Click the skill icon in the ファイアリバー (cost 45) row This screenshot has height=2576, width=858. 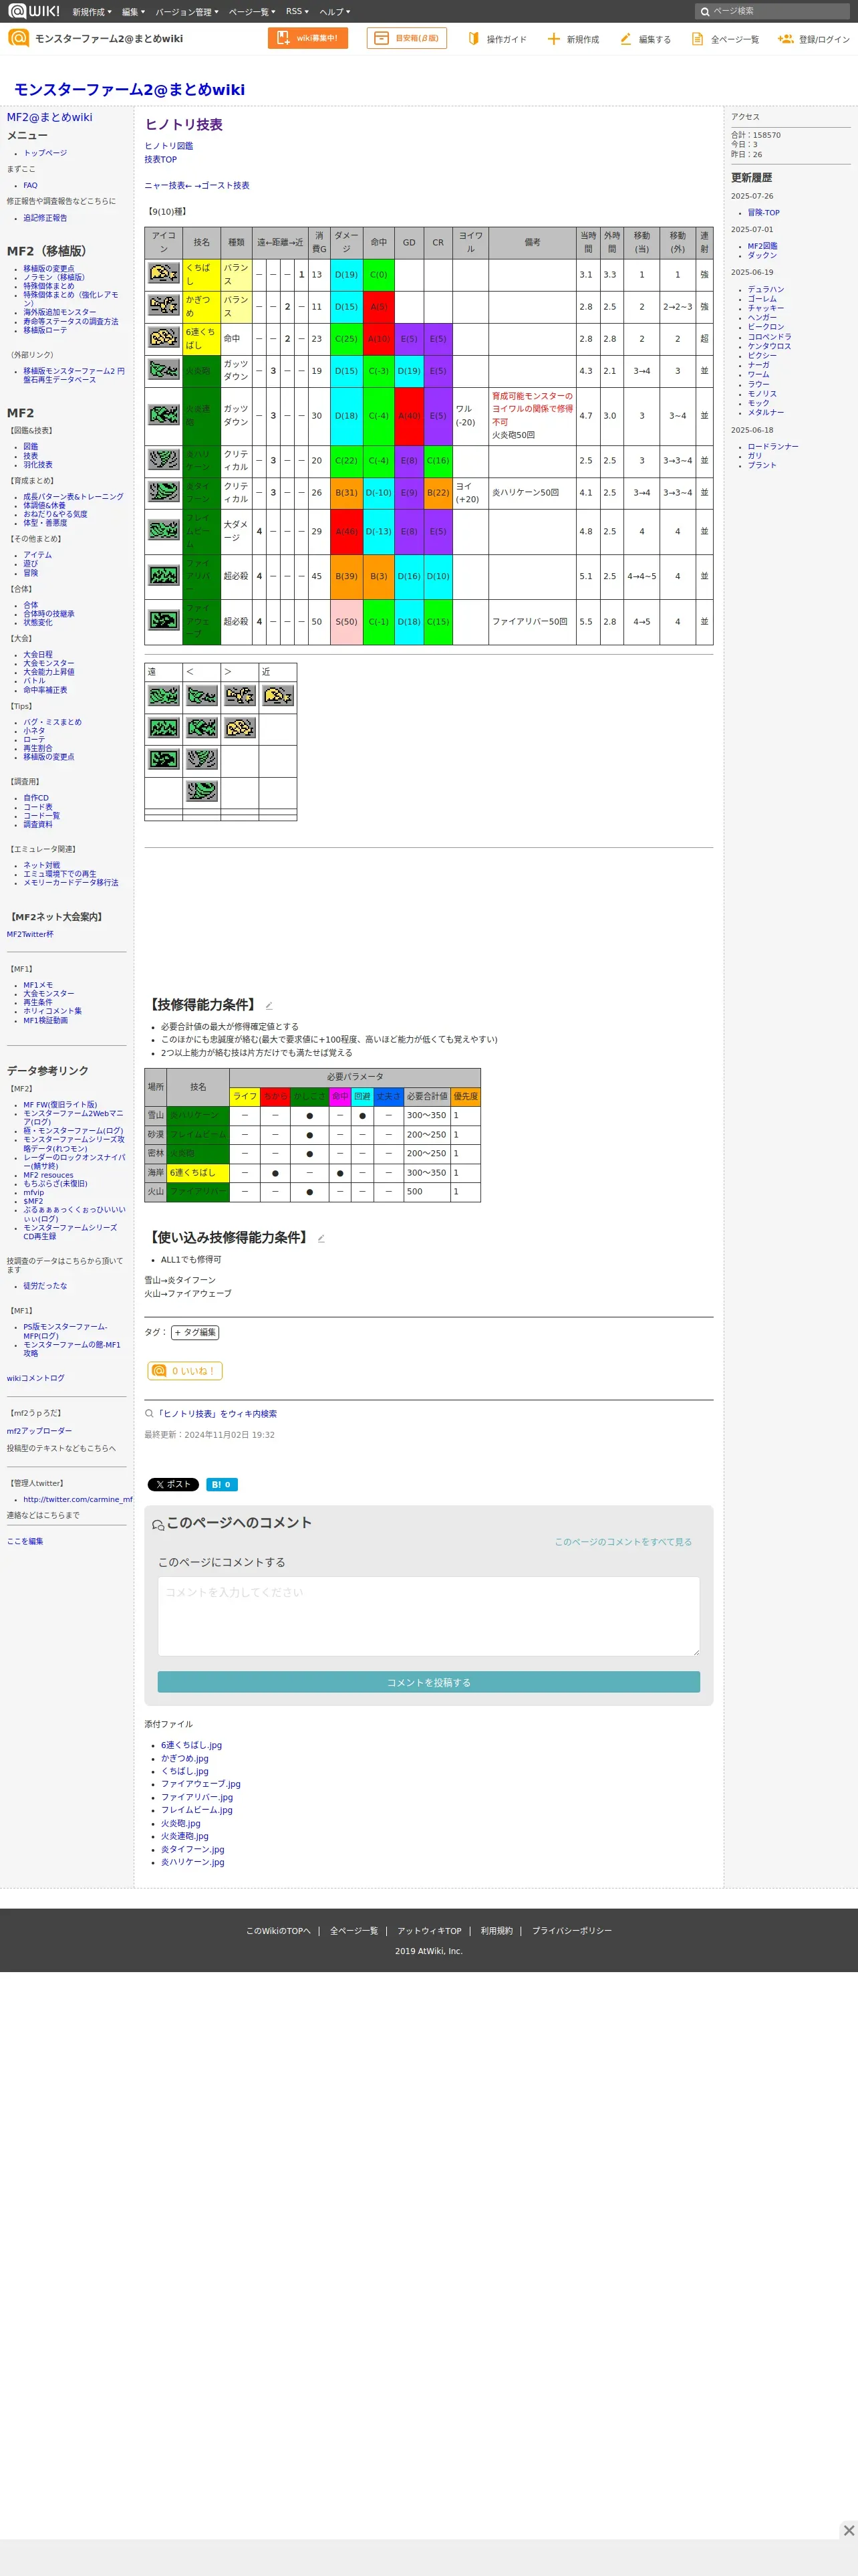click(164, 575)
